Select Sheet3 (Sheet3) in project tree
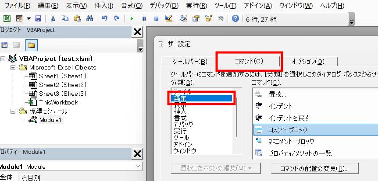Viewport: 378px width, 181px height. point(63,94)
